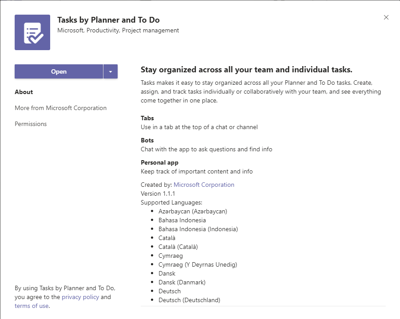400x319 pixels.
Task: Click 'Chat with the app to ask questions' text
Action: click(206, 149)
